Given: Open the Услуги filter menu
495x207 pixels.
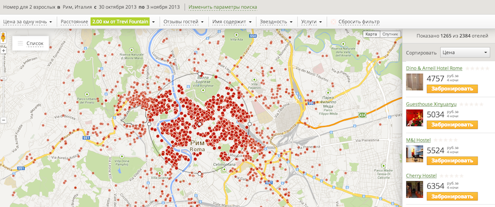Looking at the screenshot, I should [312, 22].
